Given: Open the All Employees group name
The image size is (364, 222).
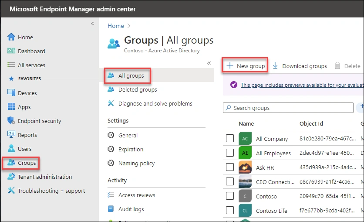Looking at the screenshot, I should tap(273, 153).
